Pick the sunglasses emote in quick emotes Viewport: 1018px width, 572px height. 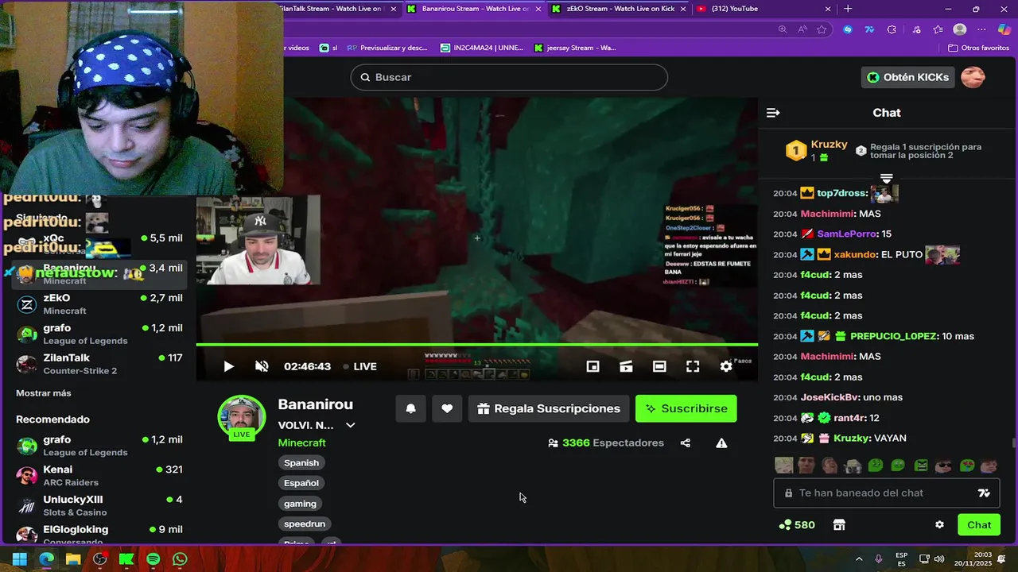pos(943,466)
